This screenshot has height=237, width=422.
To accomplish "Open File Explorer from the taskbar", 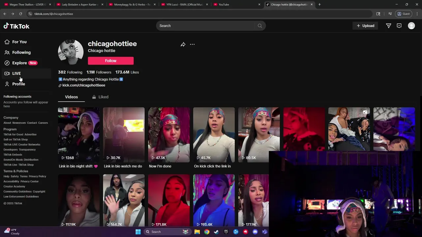I will point(197,232).
